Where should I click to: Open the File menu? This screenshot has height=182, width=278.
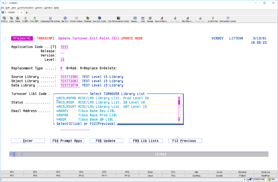tap(2, 8)
